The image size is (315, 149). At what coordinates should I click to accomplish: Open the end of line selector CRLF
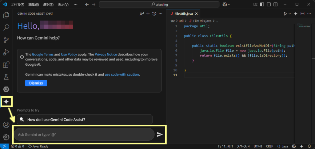pos(269,147)
